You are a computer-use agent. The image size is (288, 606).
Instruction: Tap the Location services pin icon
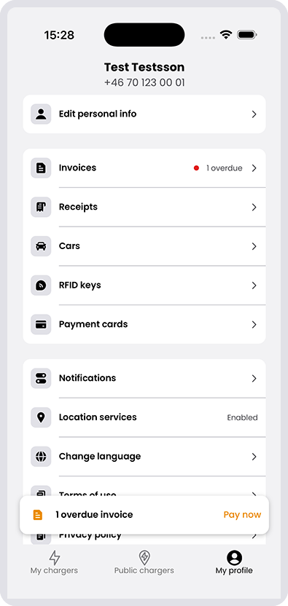[x=41, y=417]
